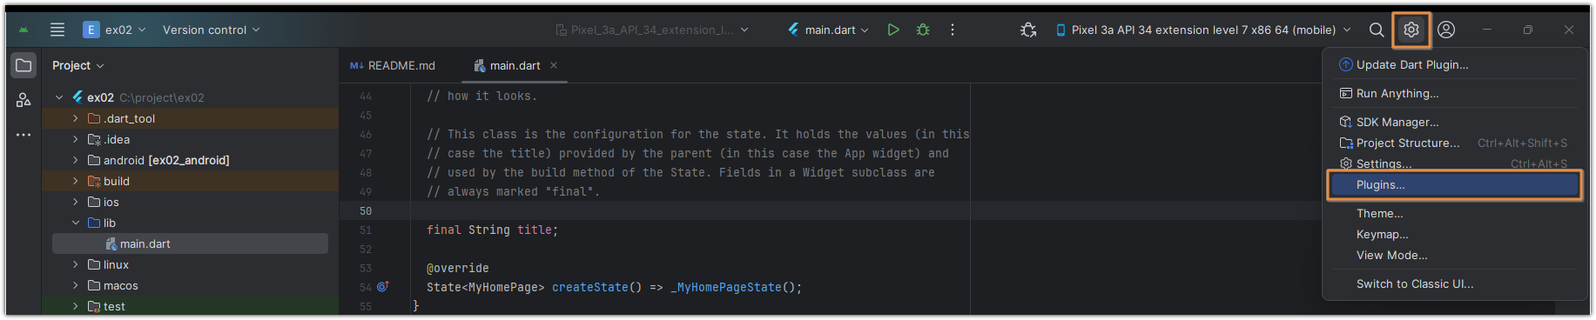Open the search everywhere magnifier icon
Image resolution: width=1596 pixels, height=320 pixels.
(1377, 30)
